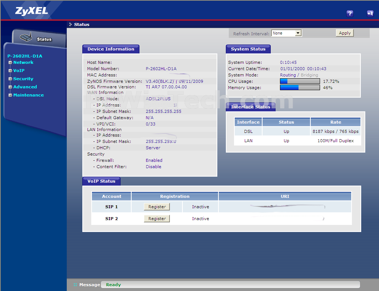Open the Maintenance menu
Screen dimensions: 379x291
[29, 95]
